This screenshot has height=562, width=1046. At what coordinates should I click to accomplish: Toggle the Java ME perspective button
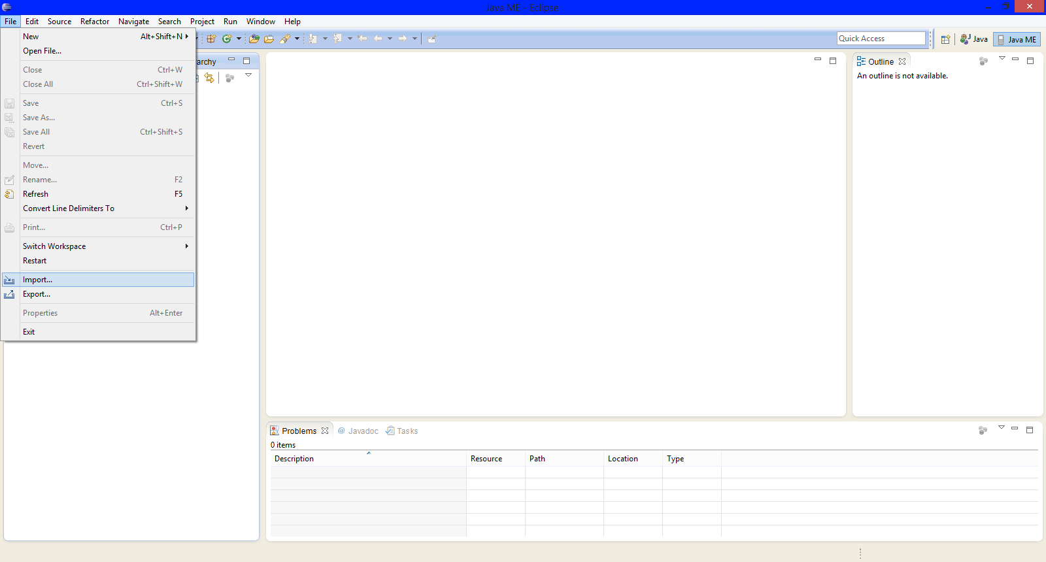[x=1017, y=39]
